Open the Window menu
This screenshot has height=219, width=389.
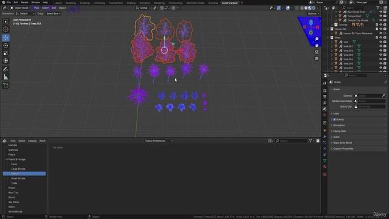coord(35,2)
